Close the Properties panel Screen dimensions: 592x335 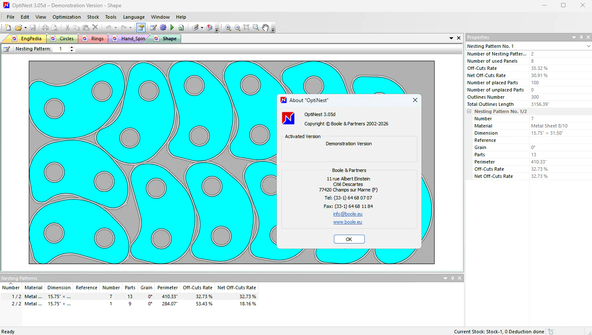pos(588,37)
